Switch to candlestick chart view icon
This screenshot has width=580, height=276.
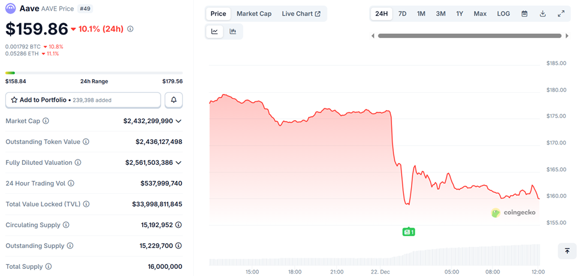coord(233,32)
